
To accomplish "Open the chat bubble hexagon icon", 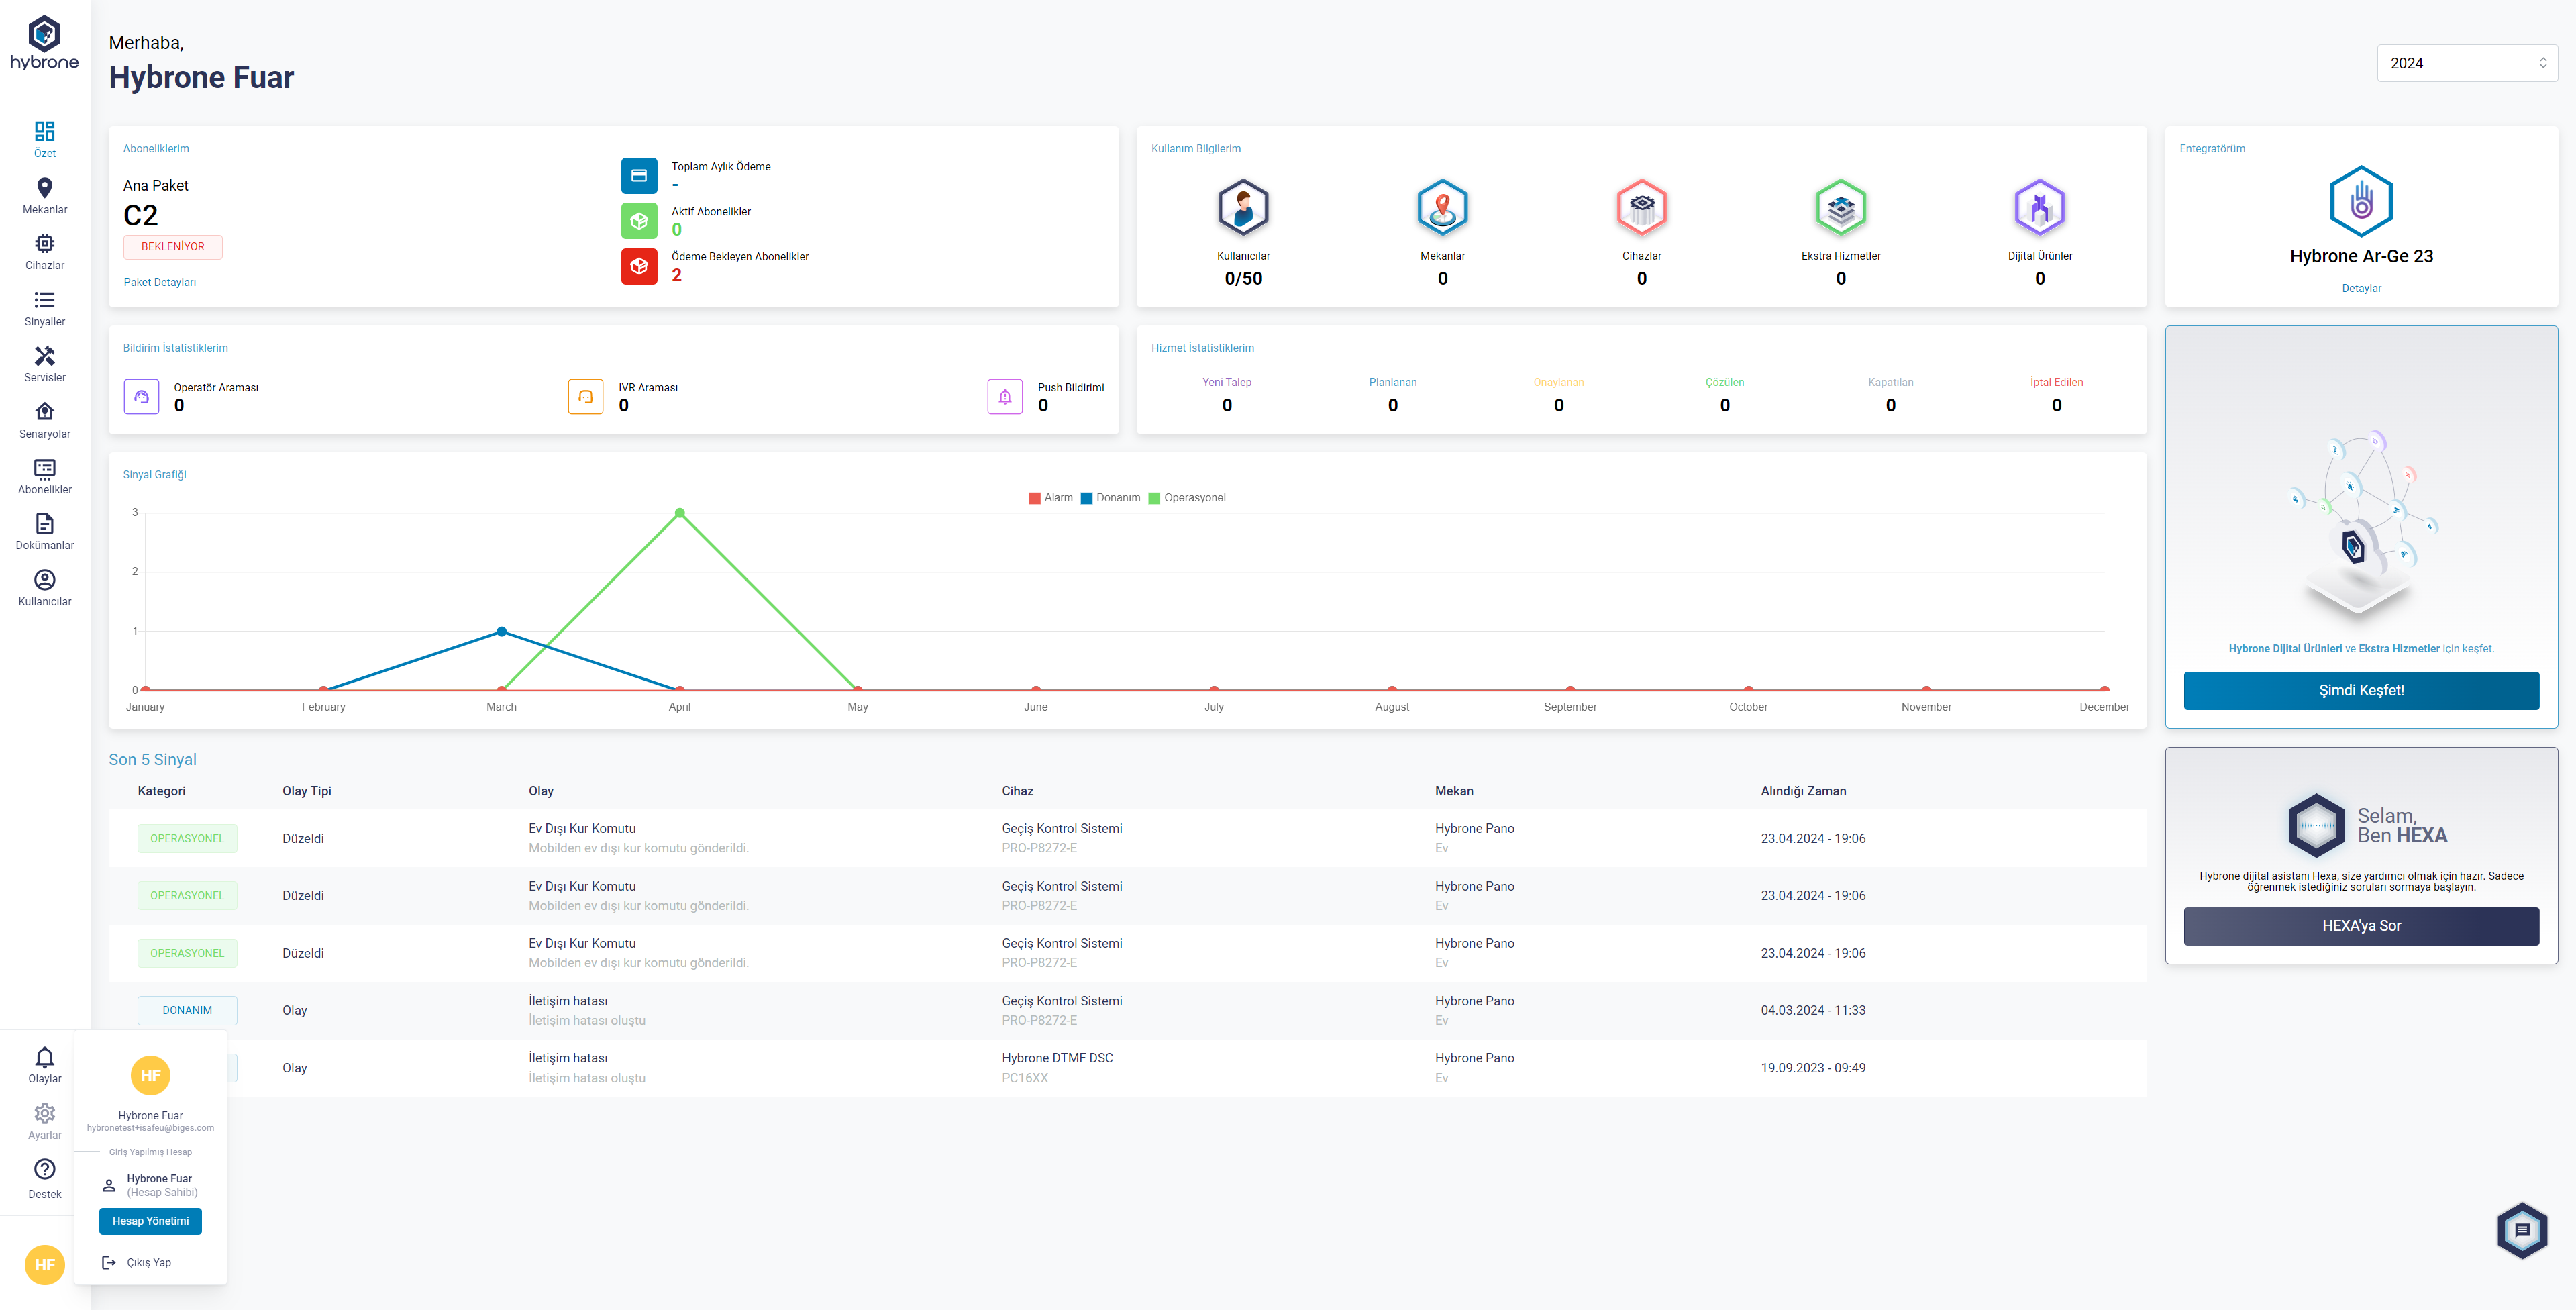I will (2521, 1230).
